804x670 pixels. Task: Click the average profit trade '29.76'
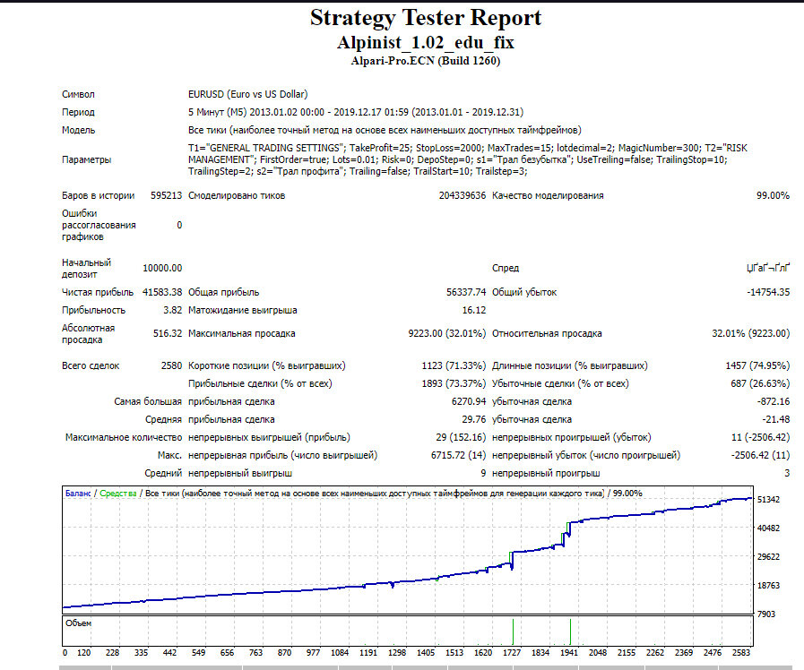[473, 419]
